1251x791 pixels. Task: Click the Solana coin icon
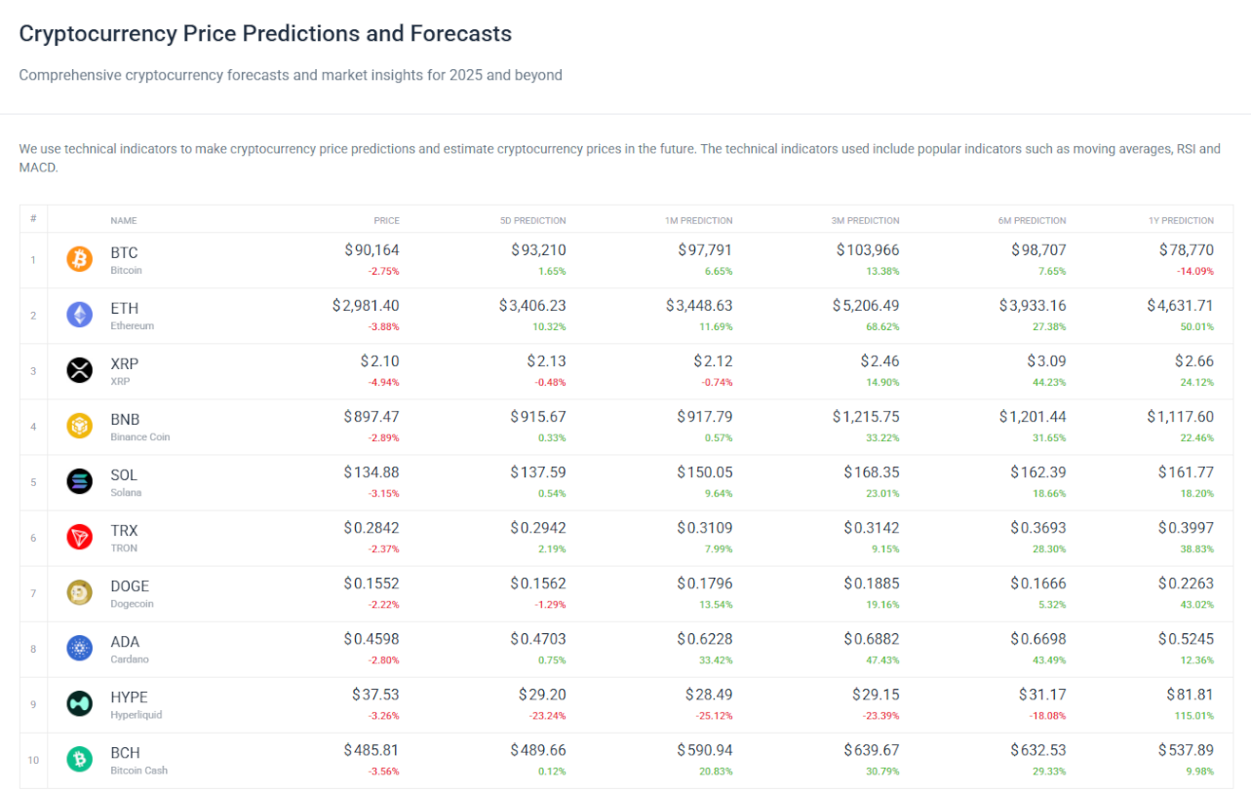point(79,481)
